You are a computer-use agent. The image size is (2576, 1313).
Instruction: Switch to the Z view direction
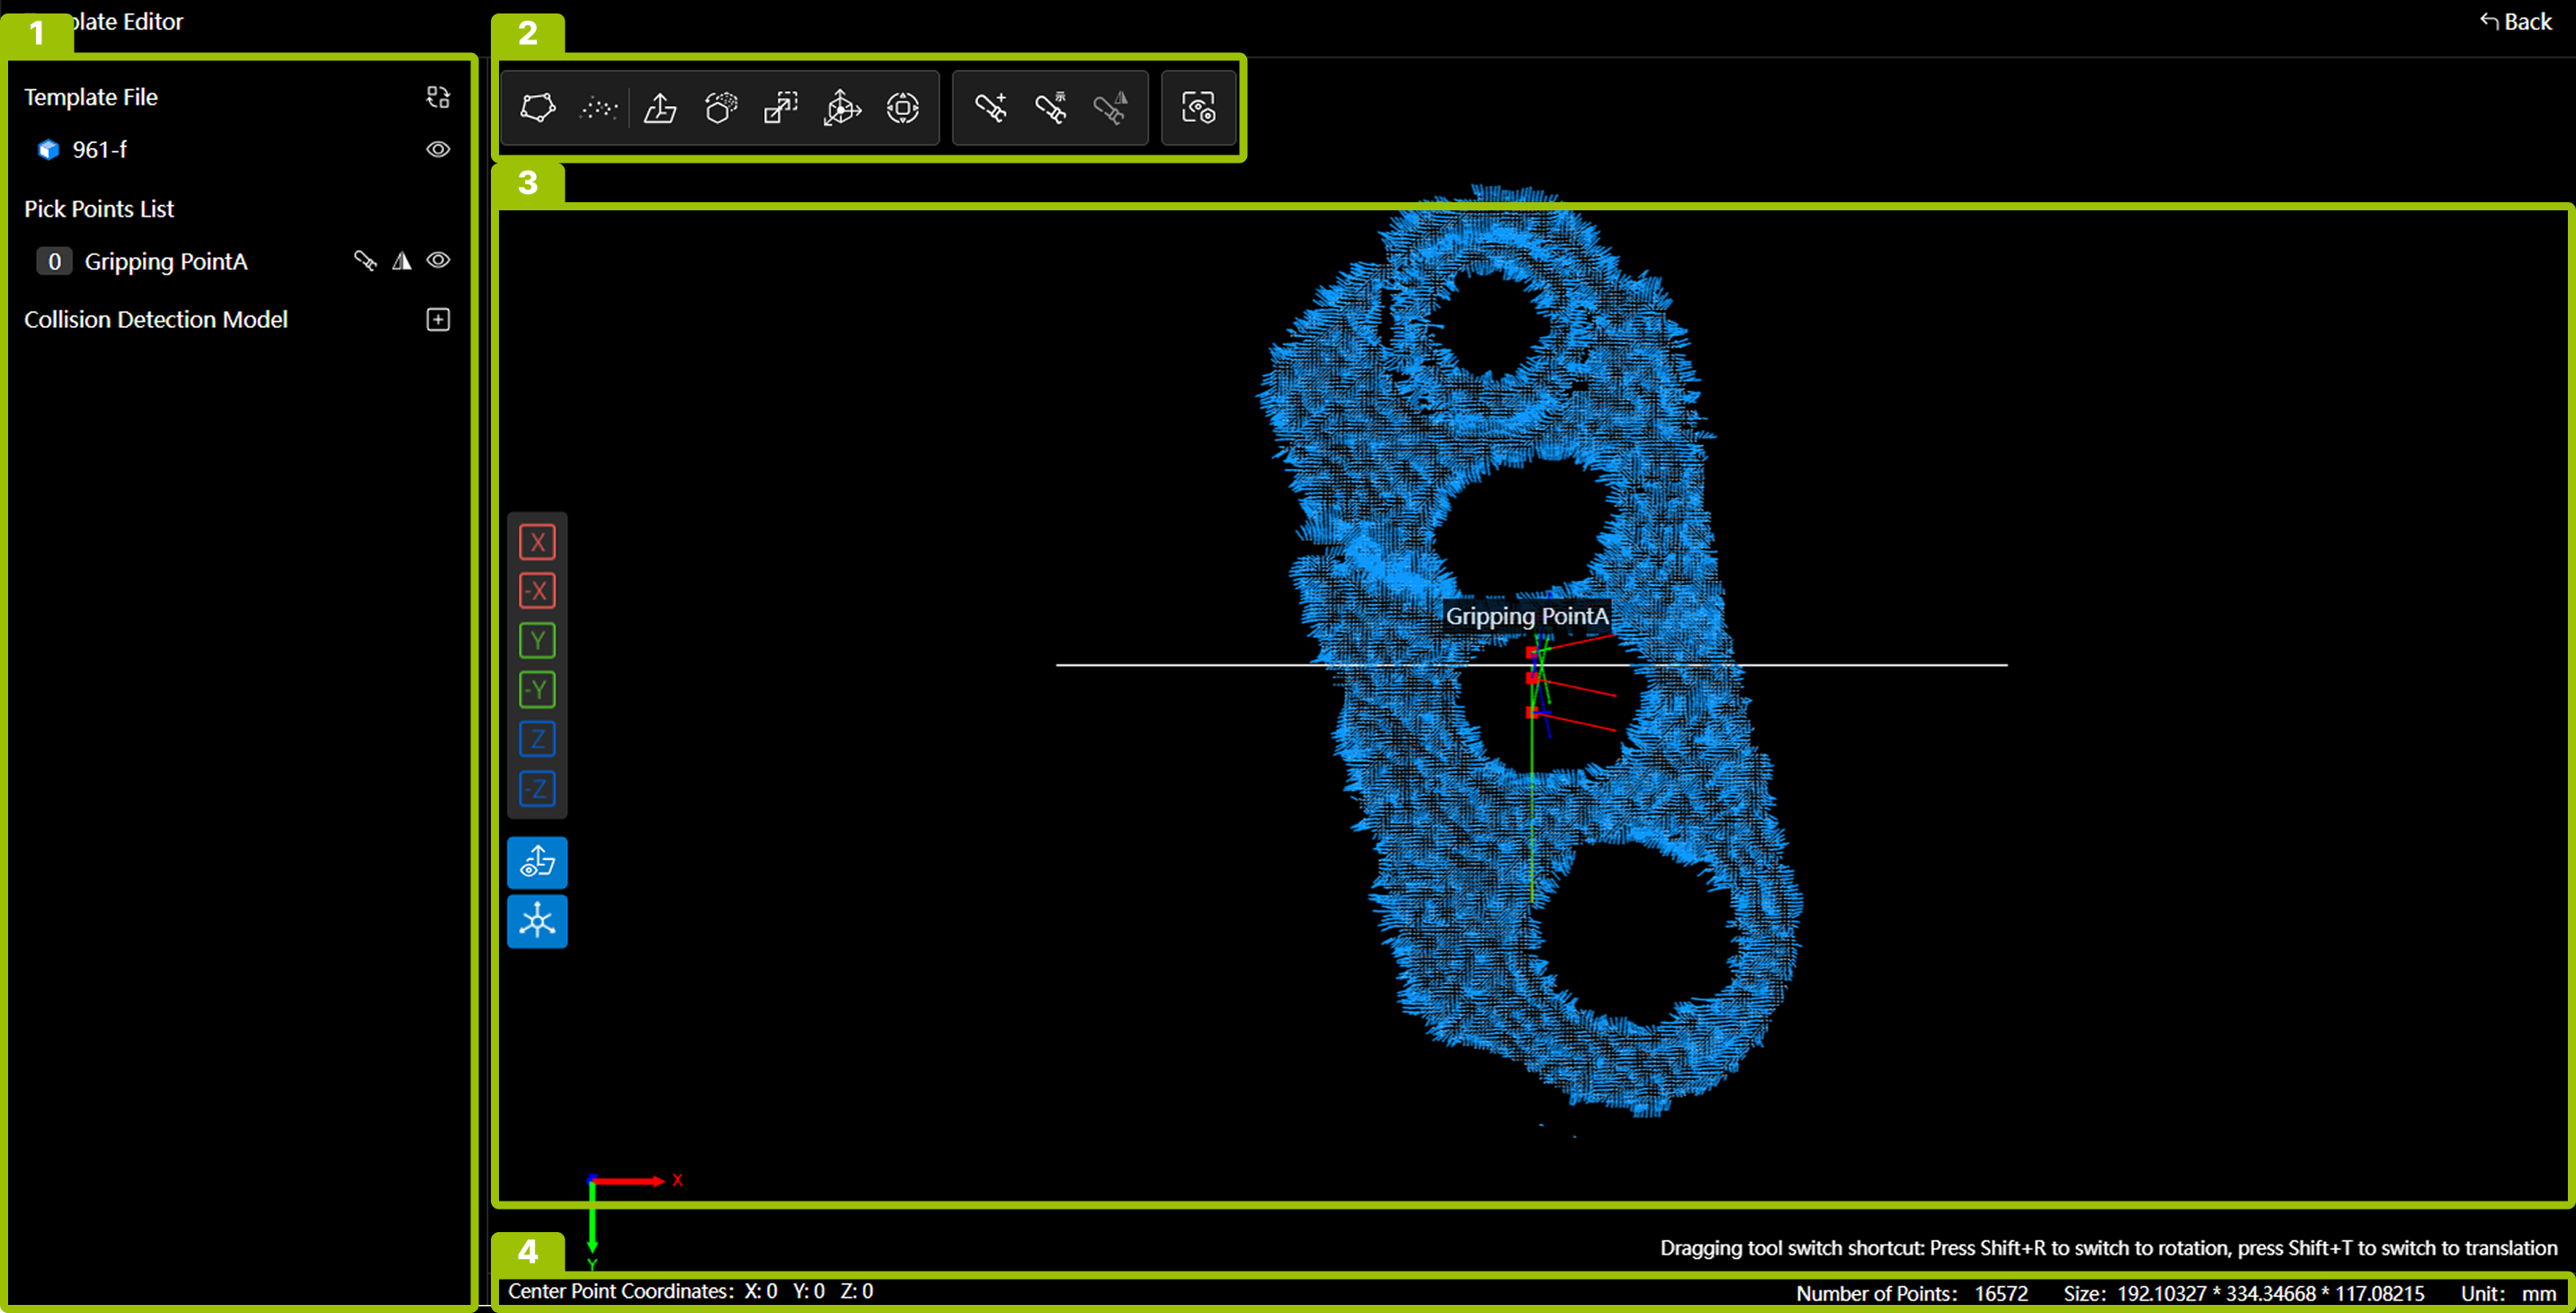[537, 740]
